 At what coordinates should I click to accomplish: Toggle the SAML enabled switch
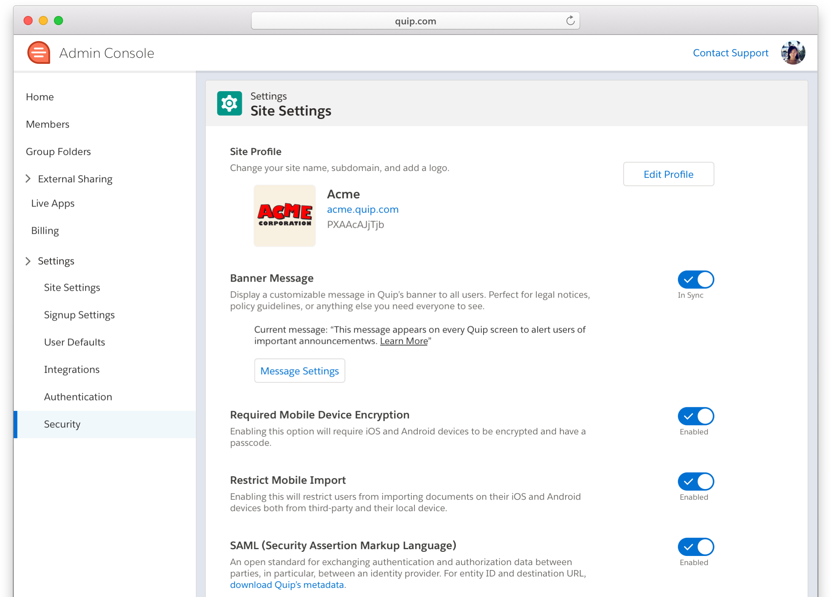[695, 547]
